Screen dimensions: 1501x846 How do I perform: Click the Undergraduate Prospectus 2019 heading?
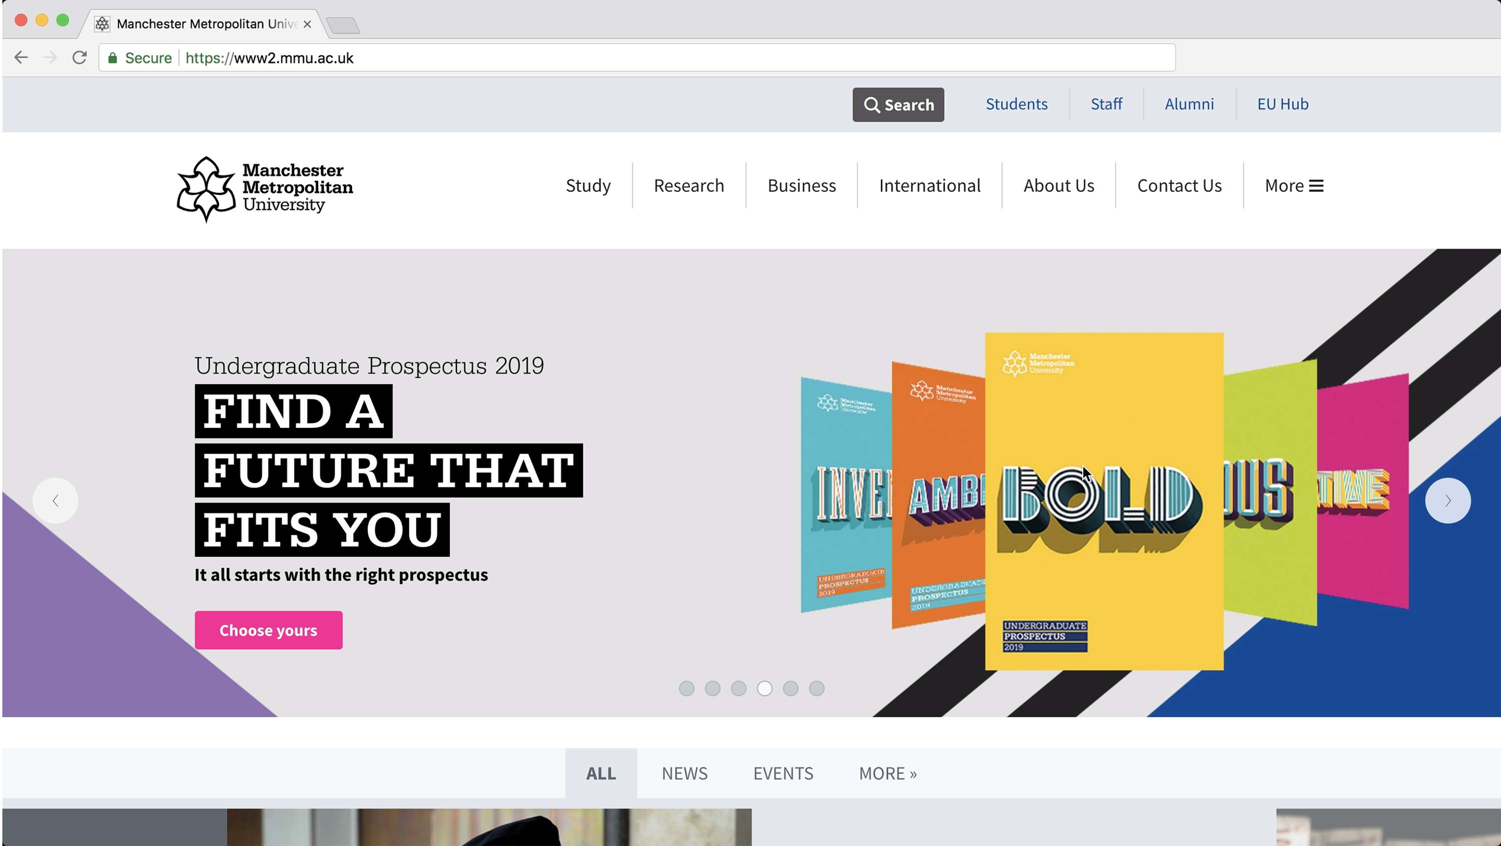369,366
